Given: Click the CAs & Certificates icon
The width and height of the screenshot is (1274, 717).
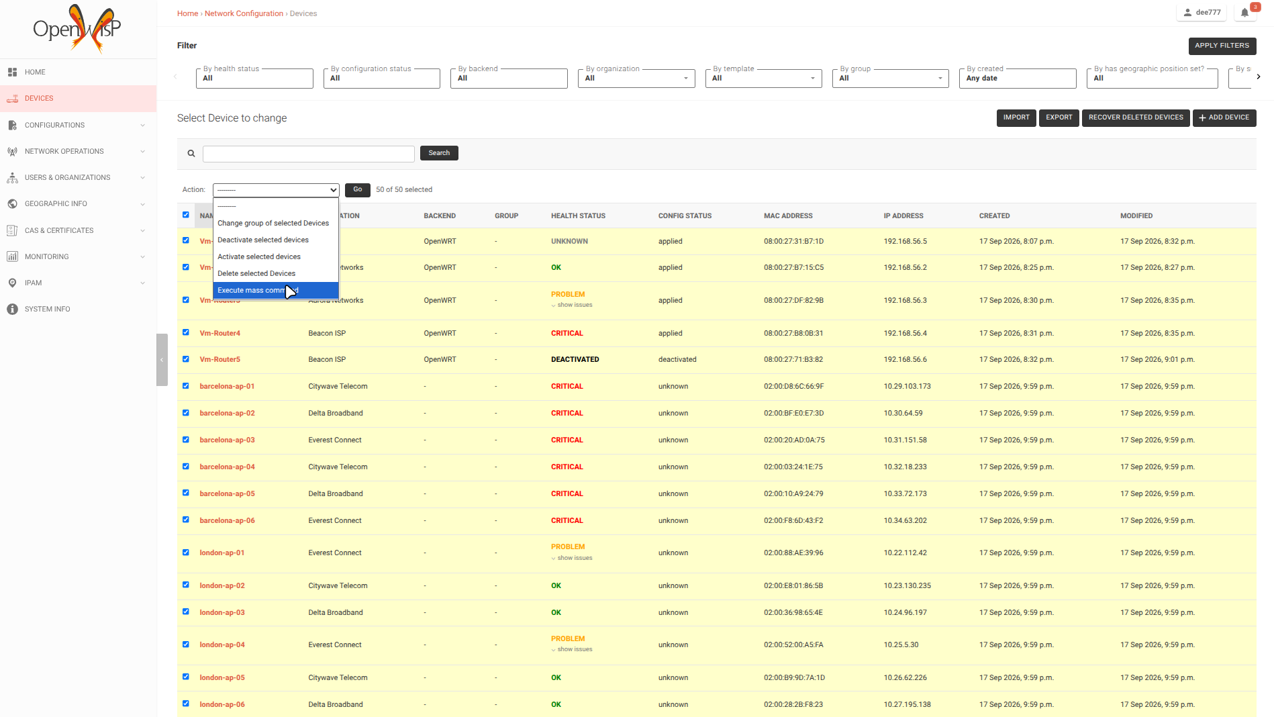Looking at the screenshot, I should 12,230.
